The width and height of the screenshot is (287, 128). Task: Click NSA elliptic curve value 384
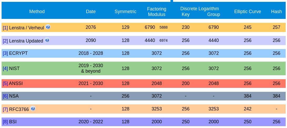pyautogui.click(x=248, y=96)
